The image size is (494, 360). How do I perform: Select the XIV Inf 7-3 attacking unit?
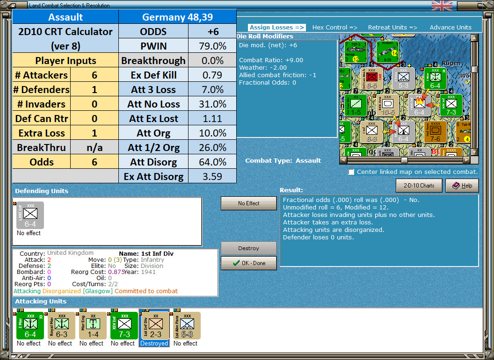click(x=124, y=326)
